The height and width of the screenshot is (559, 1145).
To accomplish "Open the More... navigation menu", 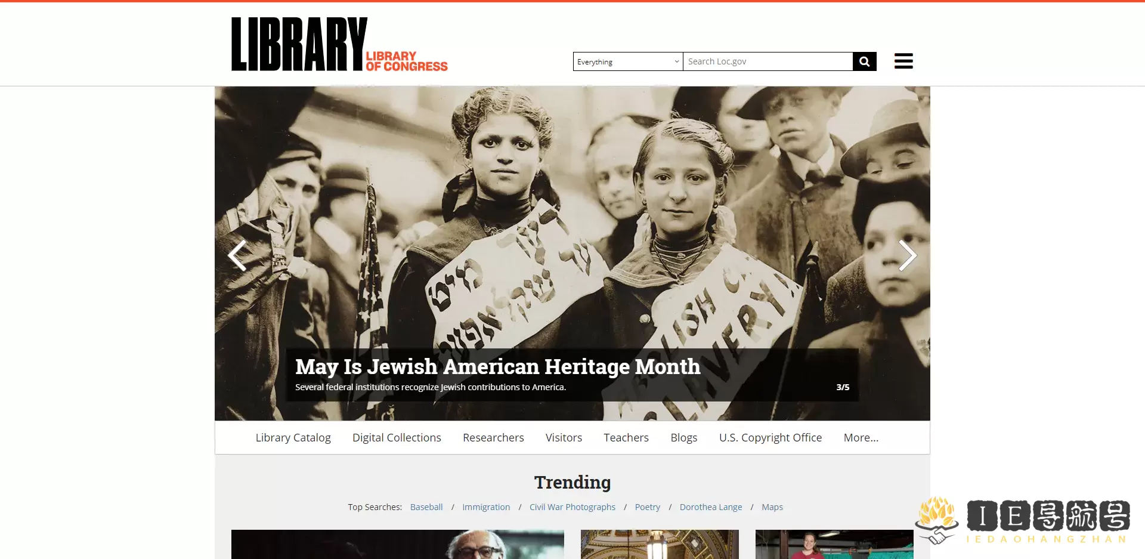I will coord(861,437).
